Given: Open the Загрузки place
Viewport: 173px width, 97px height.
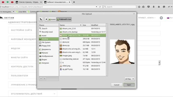Looking at the screenshot, I should tap(49, 63).
